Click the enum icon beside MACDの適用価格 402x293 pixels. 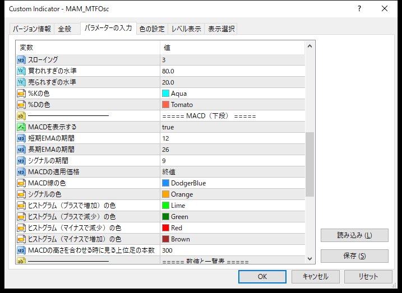[21, 172]
